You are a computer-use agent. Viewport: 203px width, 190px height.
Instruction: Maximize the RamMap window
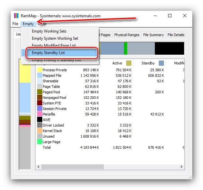point(170,16)
